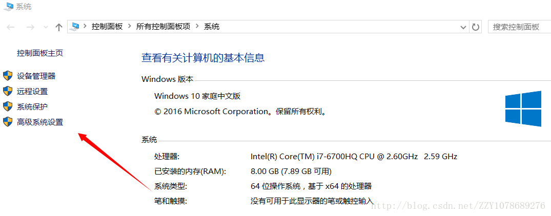Expand the address bar history dropdown
Image resolution: width=551 pixels, height=216 pixels.
pos(464,27)
